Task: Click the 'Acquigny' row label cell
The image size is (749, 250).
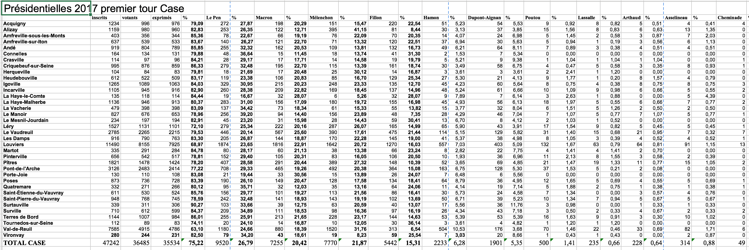Action: pos(15,24)
